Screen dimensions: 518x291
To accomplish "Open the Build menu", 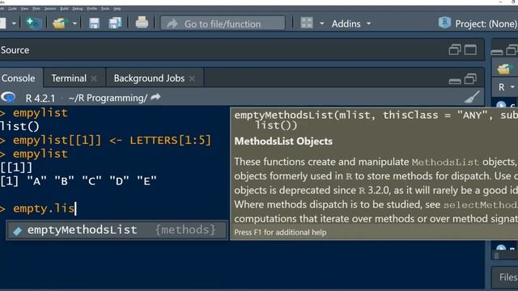I will point(64,9).
